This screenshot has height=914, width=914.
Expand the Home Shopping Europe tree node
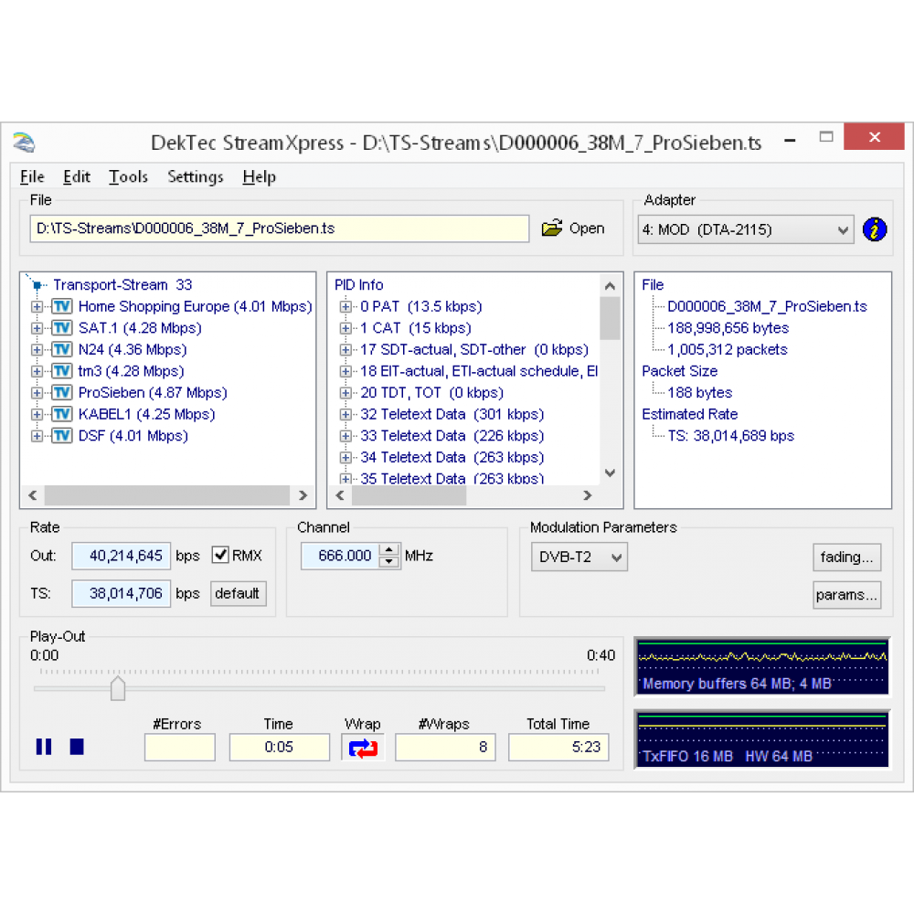[37, 307]
